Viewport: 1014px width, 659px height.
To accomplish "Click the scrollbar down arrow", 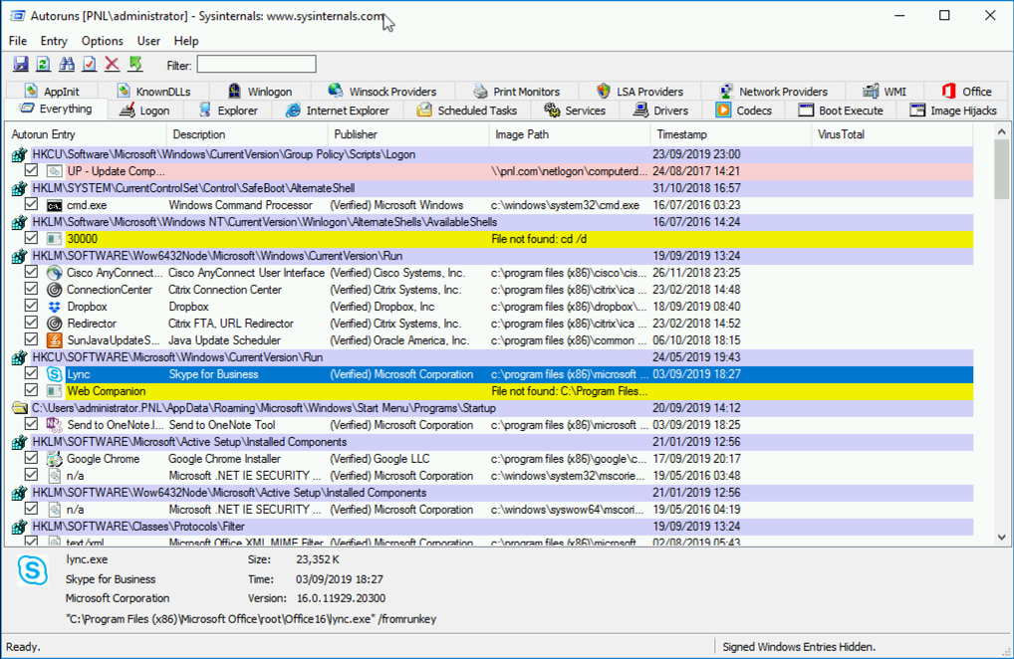I will tap(1001, 537).
